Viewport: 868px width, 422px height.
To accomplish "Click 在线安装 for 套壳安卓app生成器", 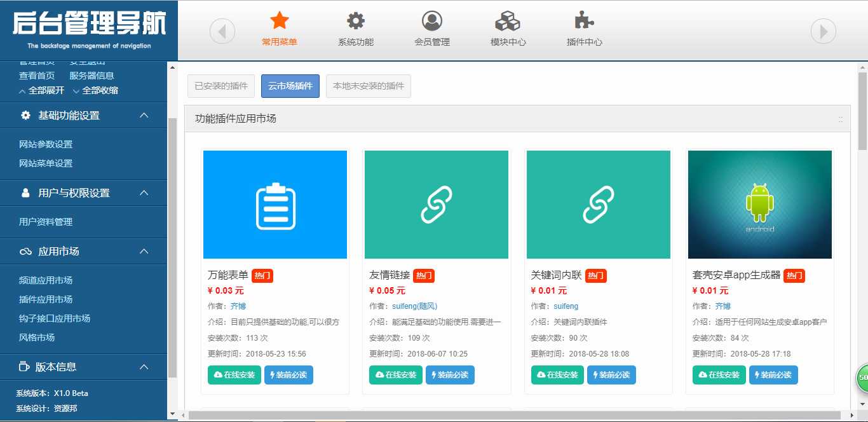I will tap(719, 375).
